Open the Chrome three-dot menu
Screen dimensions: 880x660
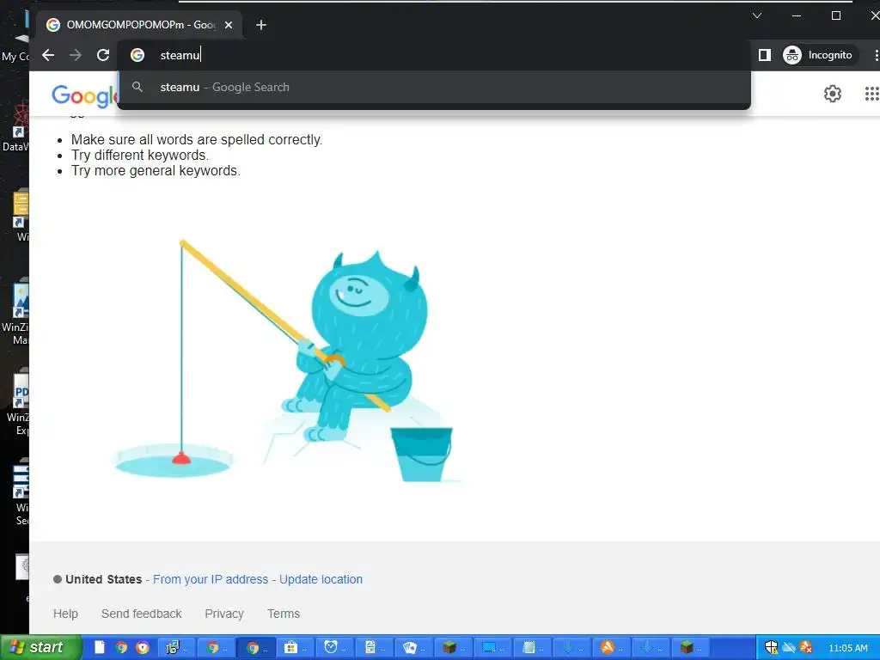click(x=876, y=55)
